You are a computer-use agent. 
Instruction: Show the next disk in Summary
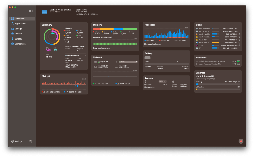[x=85, y=56]
